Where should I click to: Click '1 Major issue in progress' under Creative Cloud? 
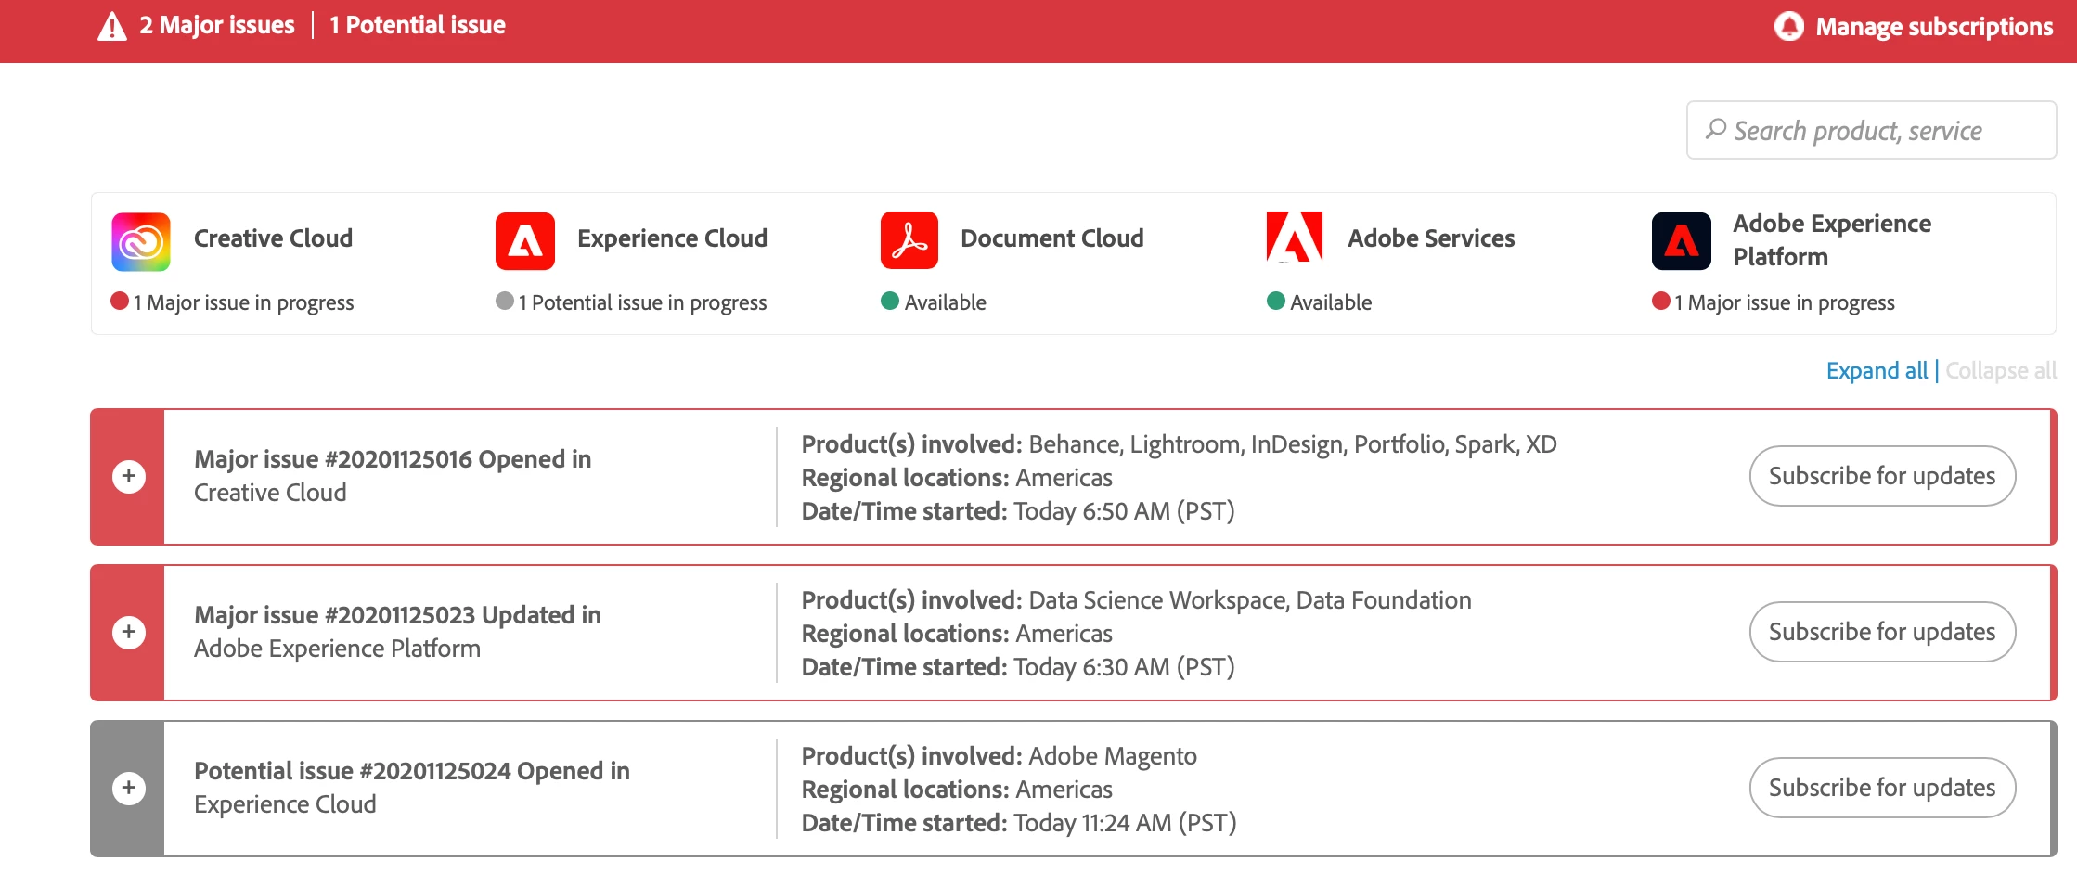coord(243,302)
